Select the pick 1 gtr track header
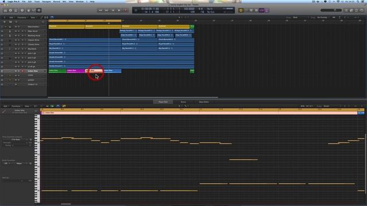The width and height of the screenshot is (367, 206). pyautogui.click(x=24, y=53)
